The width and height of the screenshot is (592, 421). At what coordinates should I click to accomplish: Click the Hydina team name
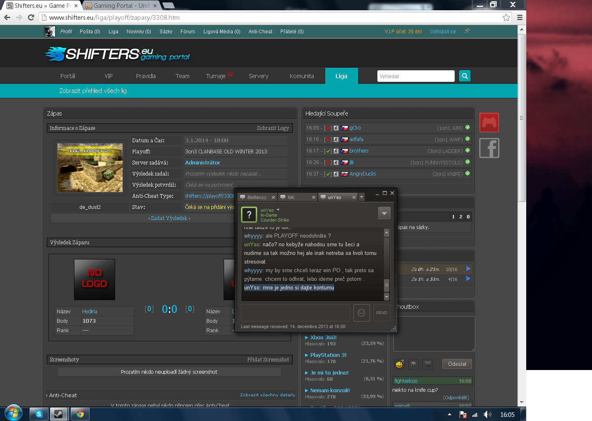(x=90, y=312)
